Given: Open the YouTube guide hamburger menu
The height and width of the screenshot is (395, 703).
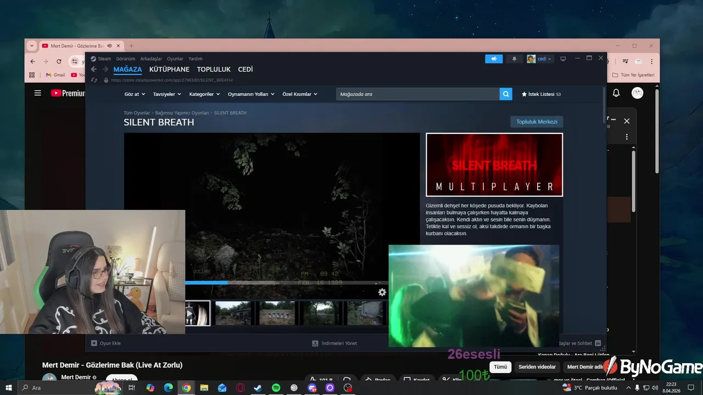Looking at the screenshot, I should [38, 93].
